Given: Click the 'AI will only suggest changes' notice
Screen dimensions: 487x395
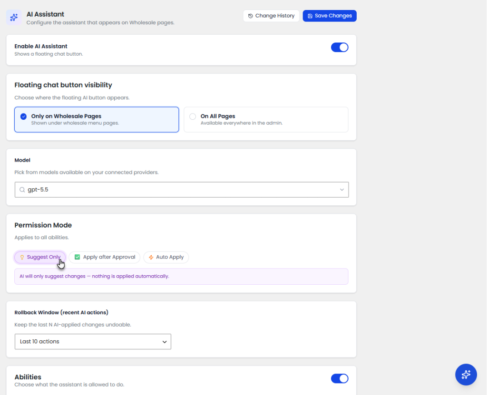Looking at the screenshot, I should (x=181, y=276).
